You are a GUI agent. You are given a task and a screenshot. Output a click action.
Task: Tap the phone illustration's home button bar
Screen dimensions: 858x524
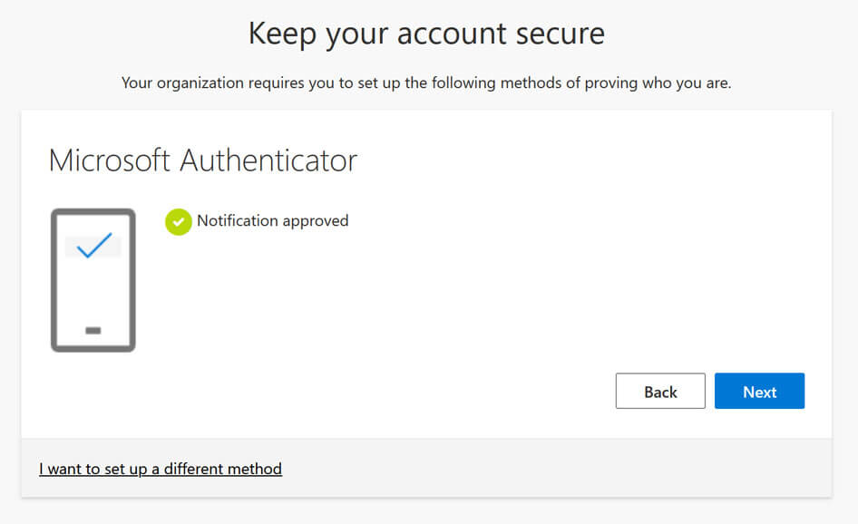tap(93, 330)
